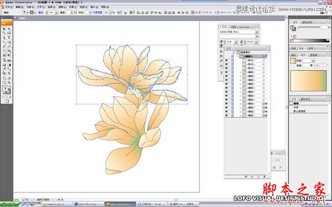Screen dimensions: 332x207
Task: Click target circle of the highlighted group row
Action: pyautogui.click(x=263, y=56)
